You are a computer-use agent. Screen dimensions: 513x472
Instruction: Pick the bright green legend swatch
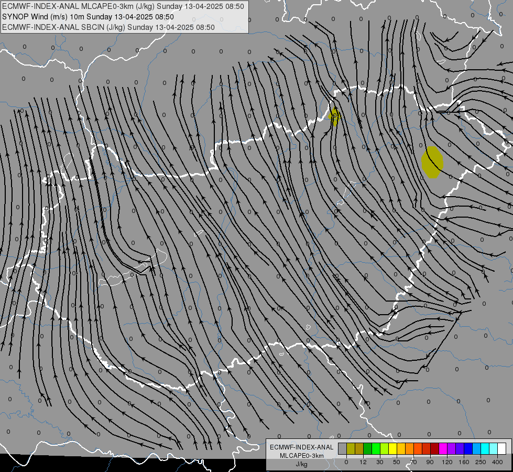click(376, 449)
